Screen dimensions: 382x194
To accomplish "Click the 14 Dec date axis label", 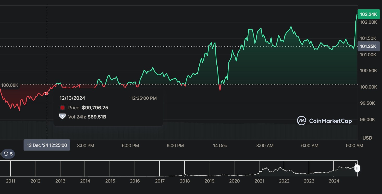I will [x=220, y=146].
